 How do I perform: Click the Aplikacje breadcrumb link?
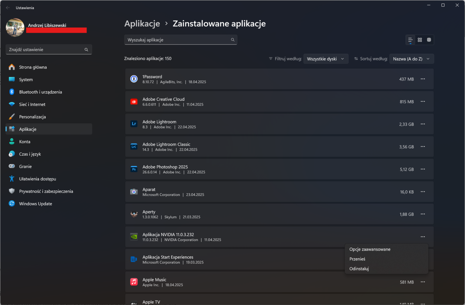tap(142, 24)
